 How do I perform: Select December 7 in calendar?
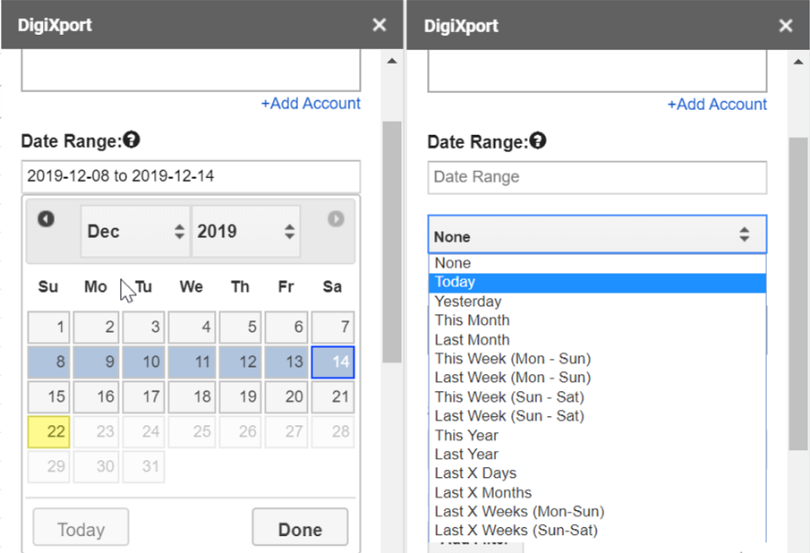pyautogui.click(x=333, y=328)
